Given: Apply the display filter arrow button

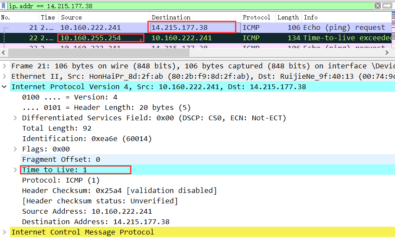Looking at the screenshot, I should tap(387, 6).
